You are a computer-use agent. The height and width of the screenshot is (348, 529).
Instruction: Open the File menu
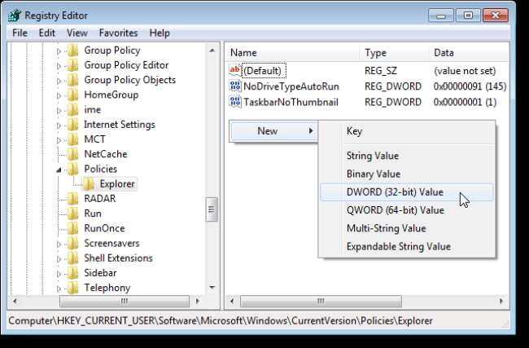pos(20,33)
